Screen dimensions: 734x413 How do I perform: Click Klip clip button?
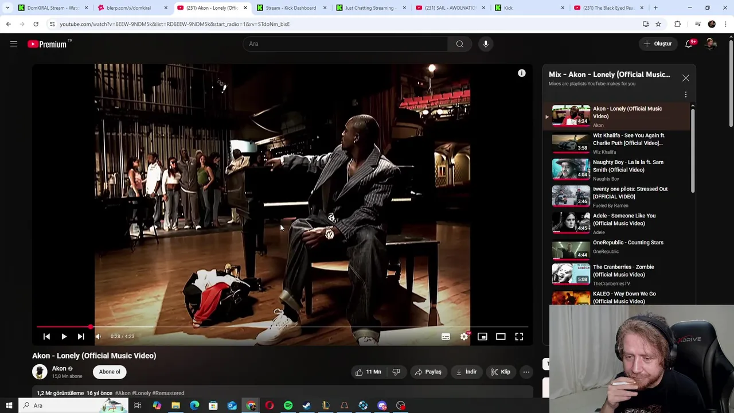point(501,372)
